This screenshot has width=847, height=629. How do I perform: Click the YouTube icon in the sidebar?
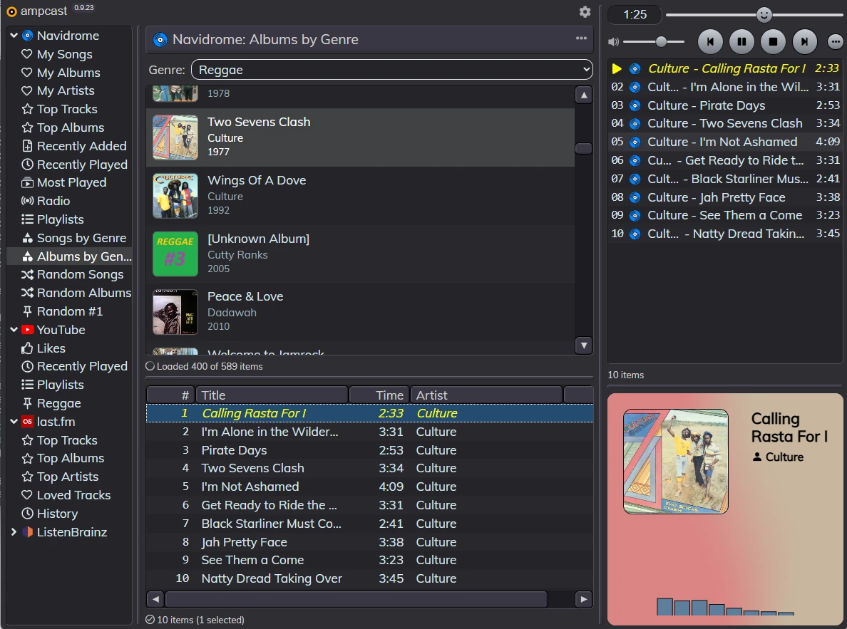point(28,330)
